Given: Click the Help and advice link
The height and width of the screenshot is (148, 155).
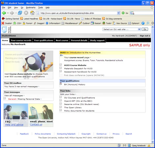Looking at the screenshot, I should point(14,124).
